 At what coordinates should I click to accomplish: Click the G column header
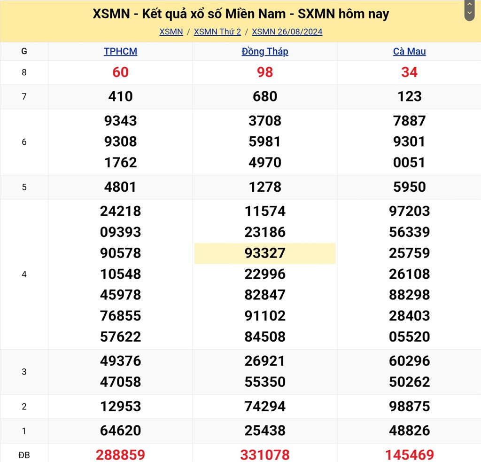(x=24, y=51)
